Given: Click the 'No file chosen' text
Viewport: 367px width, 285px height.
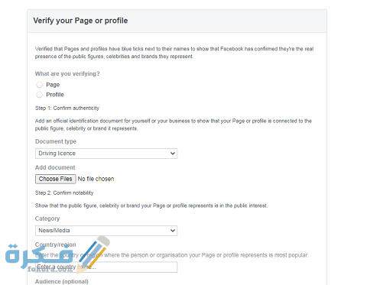Looking at the screenshot, I should (96, 179).
